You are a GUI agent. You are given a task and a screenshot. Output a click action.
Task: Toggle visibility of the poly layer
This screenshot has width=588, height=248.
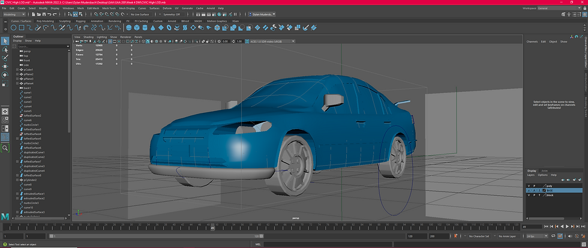tap(529, 186)
